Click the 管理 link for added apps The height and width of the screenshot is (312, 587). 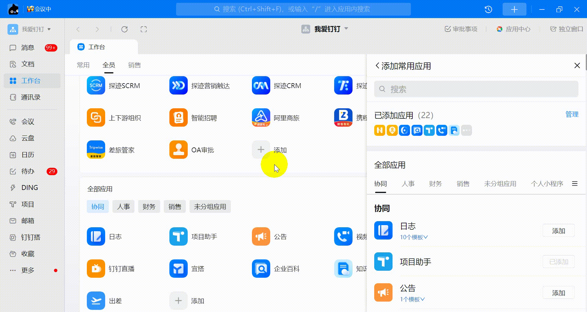tap(572, 114)
